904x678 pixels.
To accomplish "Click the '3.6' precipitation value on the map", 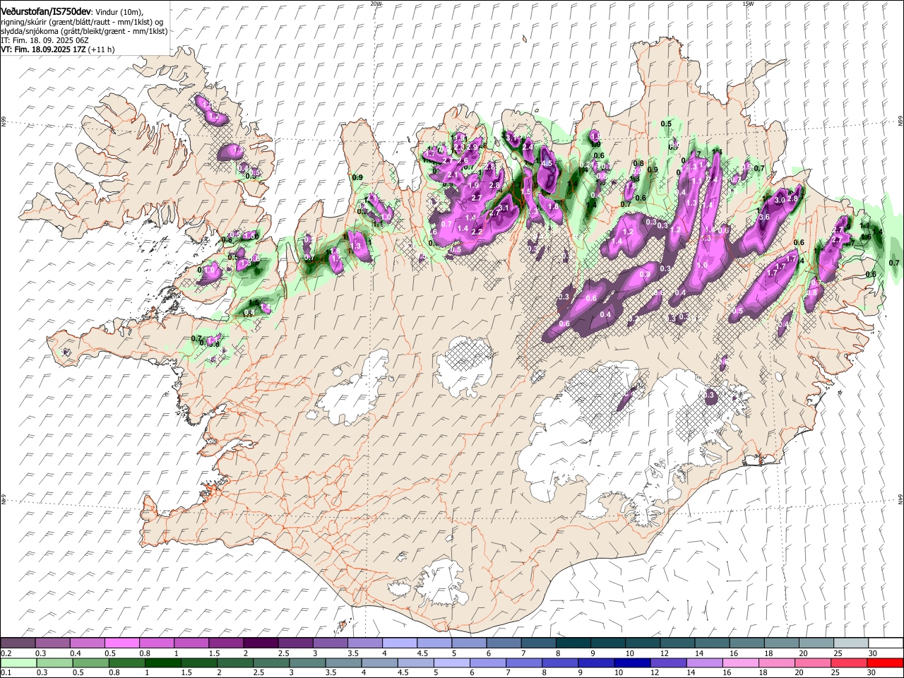I will [763, 217].
